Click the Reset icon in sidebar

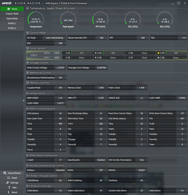click(9, 178)
